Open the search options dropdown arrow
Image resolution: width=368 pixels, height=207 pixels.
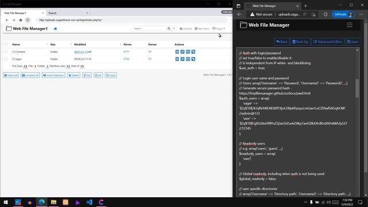tap(174, 28)
